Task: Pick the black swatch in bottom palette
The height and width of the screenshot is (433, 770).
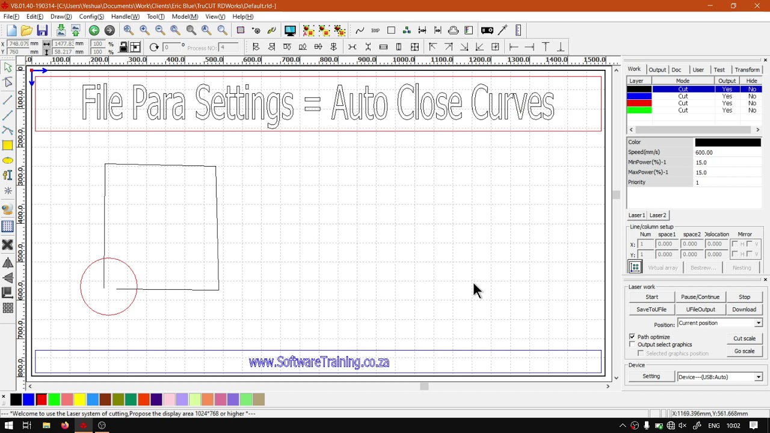Action: tap(16, 399)
